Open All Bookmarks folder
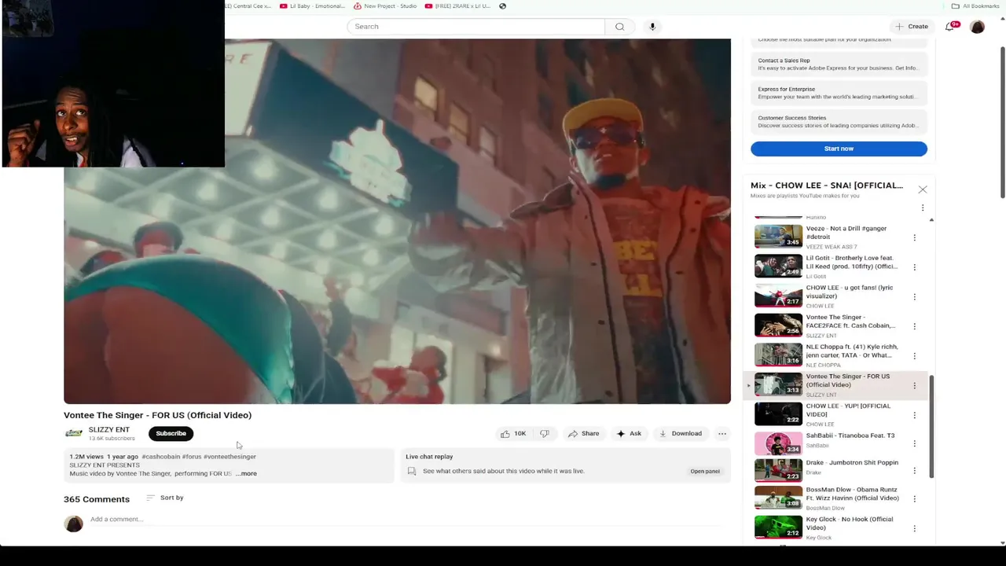Viewport: 1006px width, 566px height. click(x=975, y=6)
